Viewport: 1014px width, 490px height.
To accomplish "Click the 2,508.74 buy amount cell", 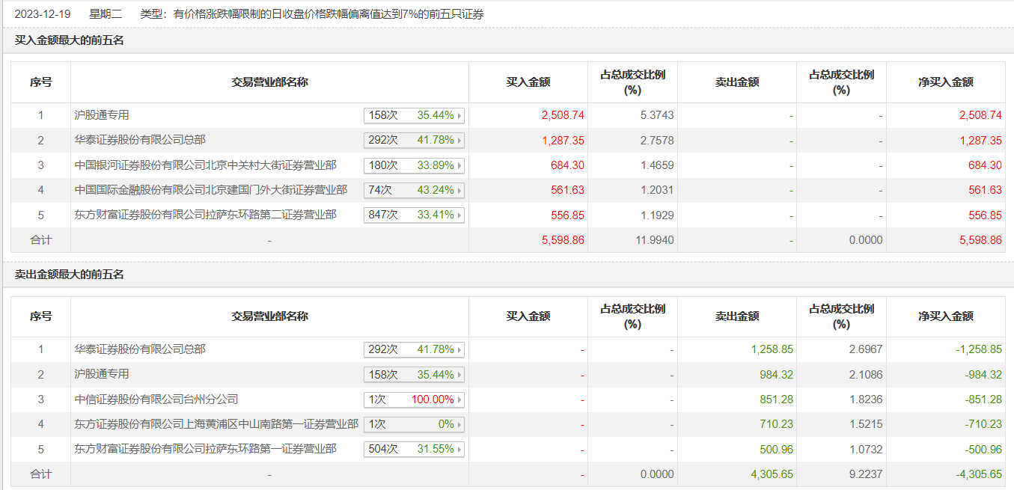I will (x=562, y=115).
